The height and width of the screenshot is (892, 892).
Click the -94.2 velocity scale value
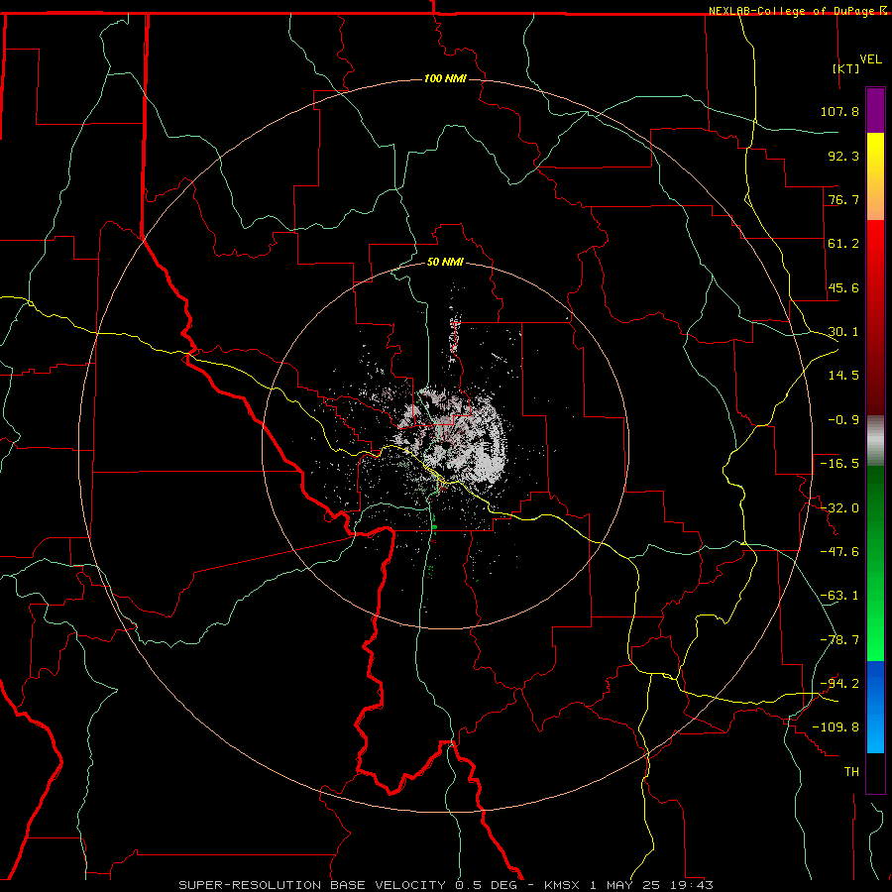(x=839, y=684)
